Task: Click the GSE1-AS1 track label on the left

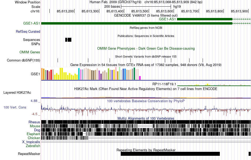Action: 31,23
